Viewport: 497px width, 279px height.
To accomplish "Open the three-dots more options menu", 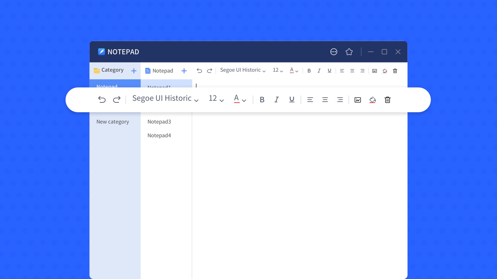I will click(334, 52).
